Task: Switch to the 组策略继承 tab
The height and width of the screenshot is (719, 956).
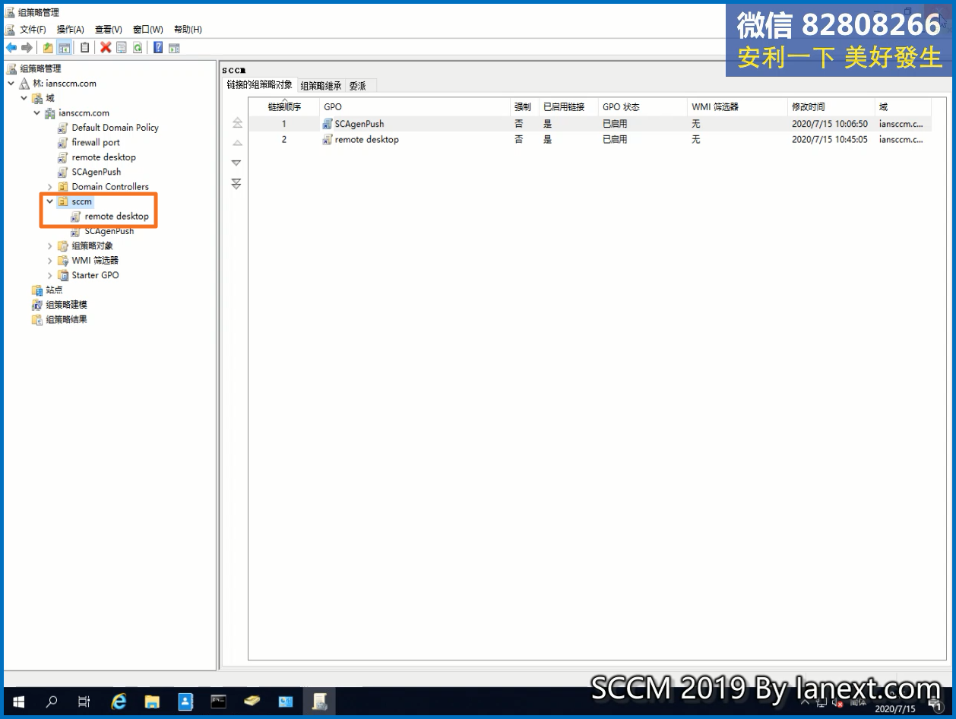Action: pyautogui.click(x=321, y=86)
